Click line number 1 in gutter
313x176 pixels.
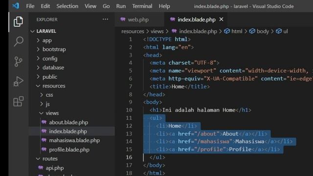pos(131,39)
